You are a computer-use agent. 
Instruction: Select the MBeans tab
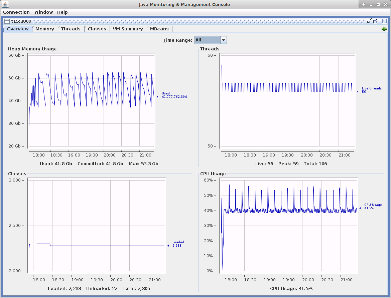click(159, 29)
